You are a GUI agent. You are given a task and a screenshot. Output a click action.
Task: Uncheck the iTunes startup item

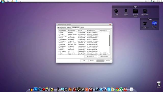[59, 32]
